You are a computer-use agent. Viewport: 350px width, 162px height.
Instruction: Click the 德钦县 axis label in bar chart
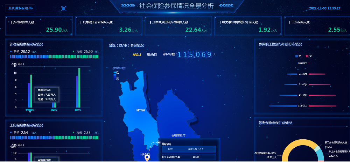54,110
